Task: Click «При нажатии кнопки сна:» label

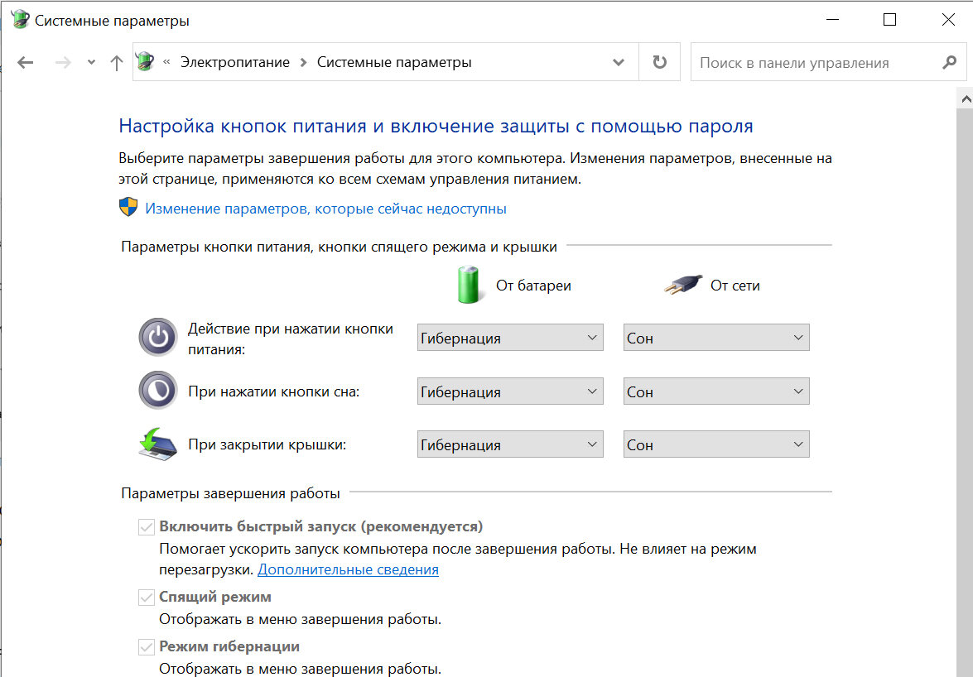Action: [x=273, y=391]
